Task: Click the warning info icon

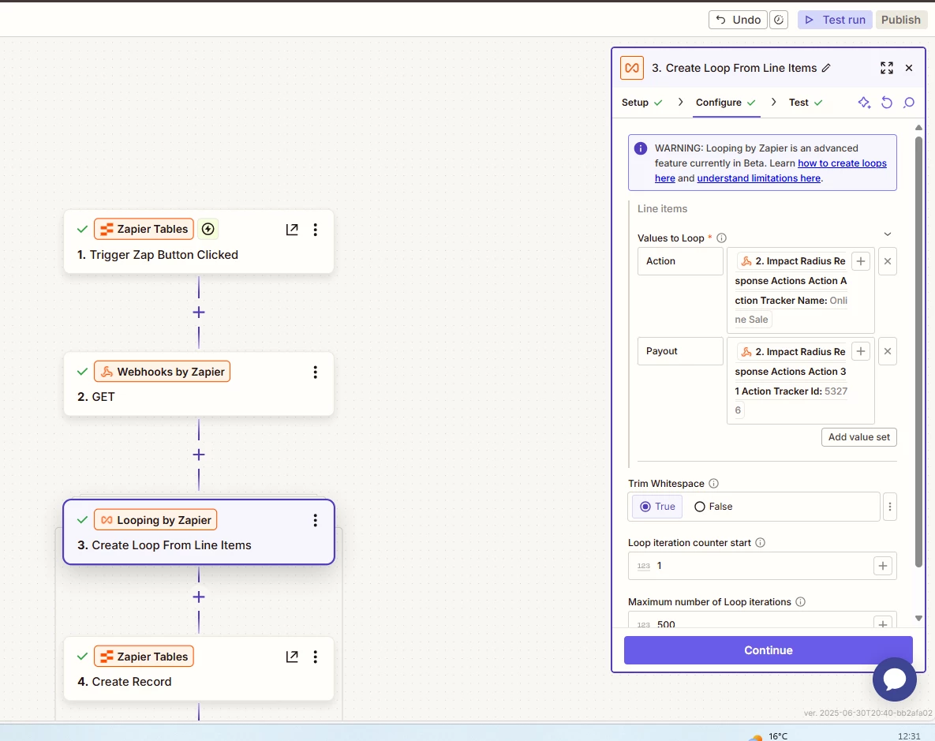Action: pyautogui.click(x=641, y=148)
